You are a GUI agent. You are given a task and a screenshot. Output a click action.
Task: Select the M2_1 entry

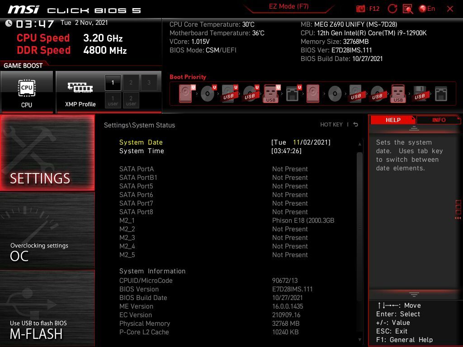tap(127, 220)
